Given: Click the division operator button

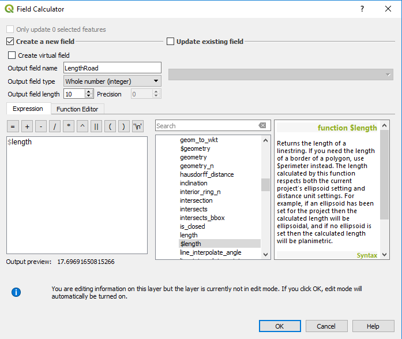Looking at the screenshot, I should click(55, 126).
